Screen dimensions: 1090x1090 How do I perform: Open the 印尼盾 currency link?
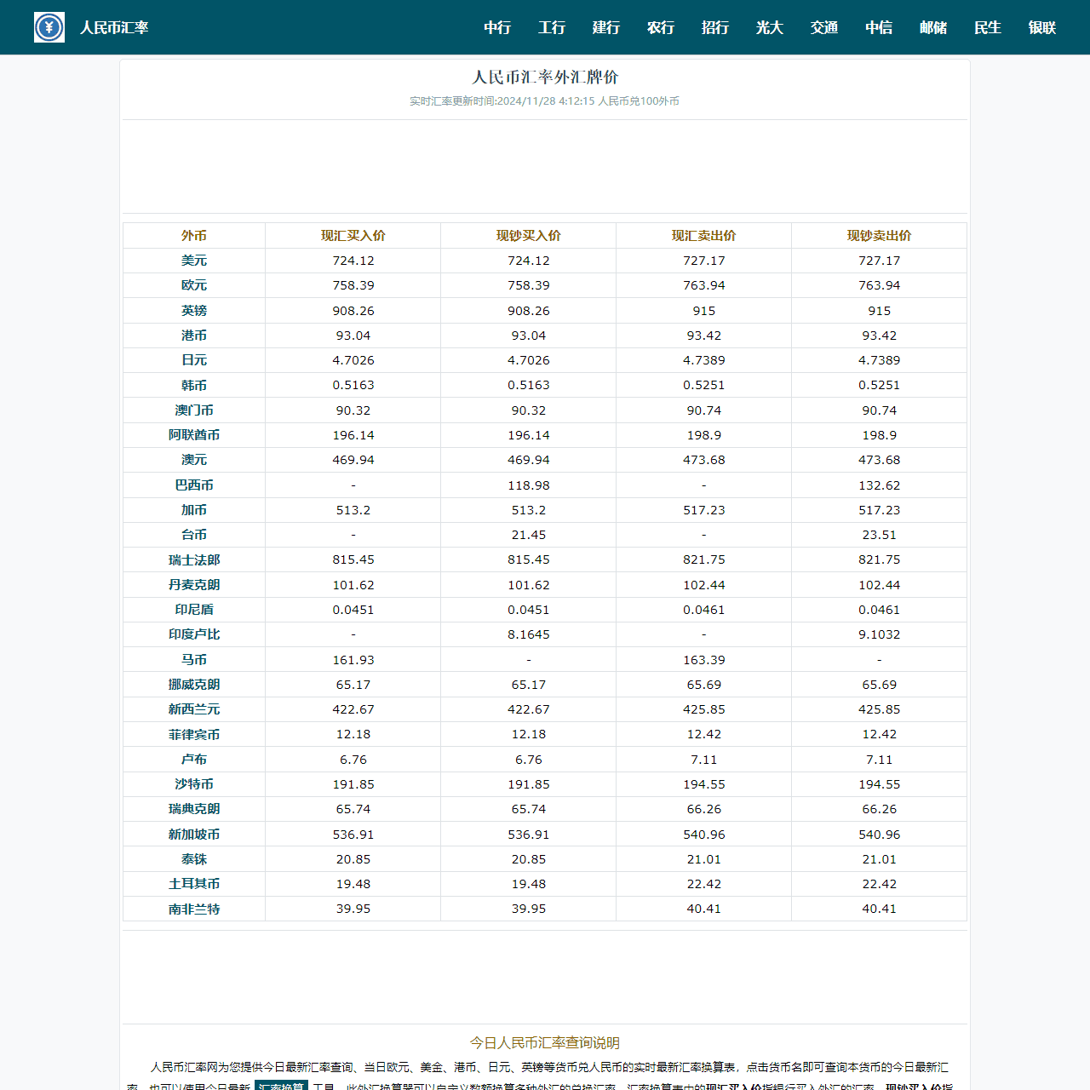coord(194,610)
